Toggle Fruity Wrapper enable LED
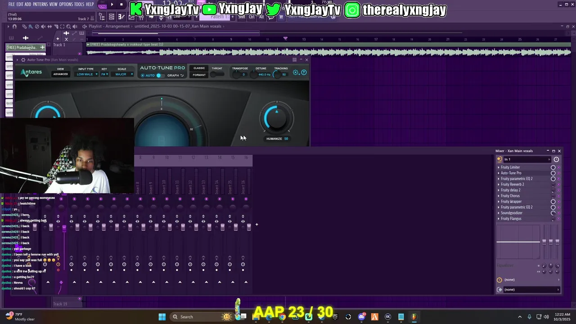Viewport: 576px width, 324px height. point(559,202)
